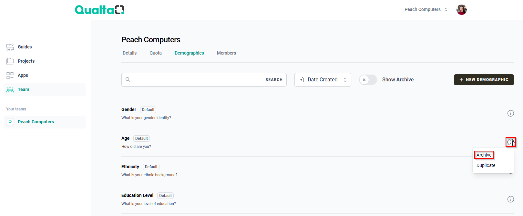Switch to the Details tab

[130, 53]
